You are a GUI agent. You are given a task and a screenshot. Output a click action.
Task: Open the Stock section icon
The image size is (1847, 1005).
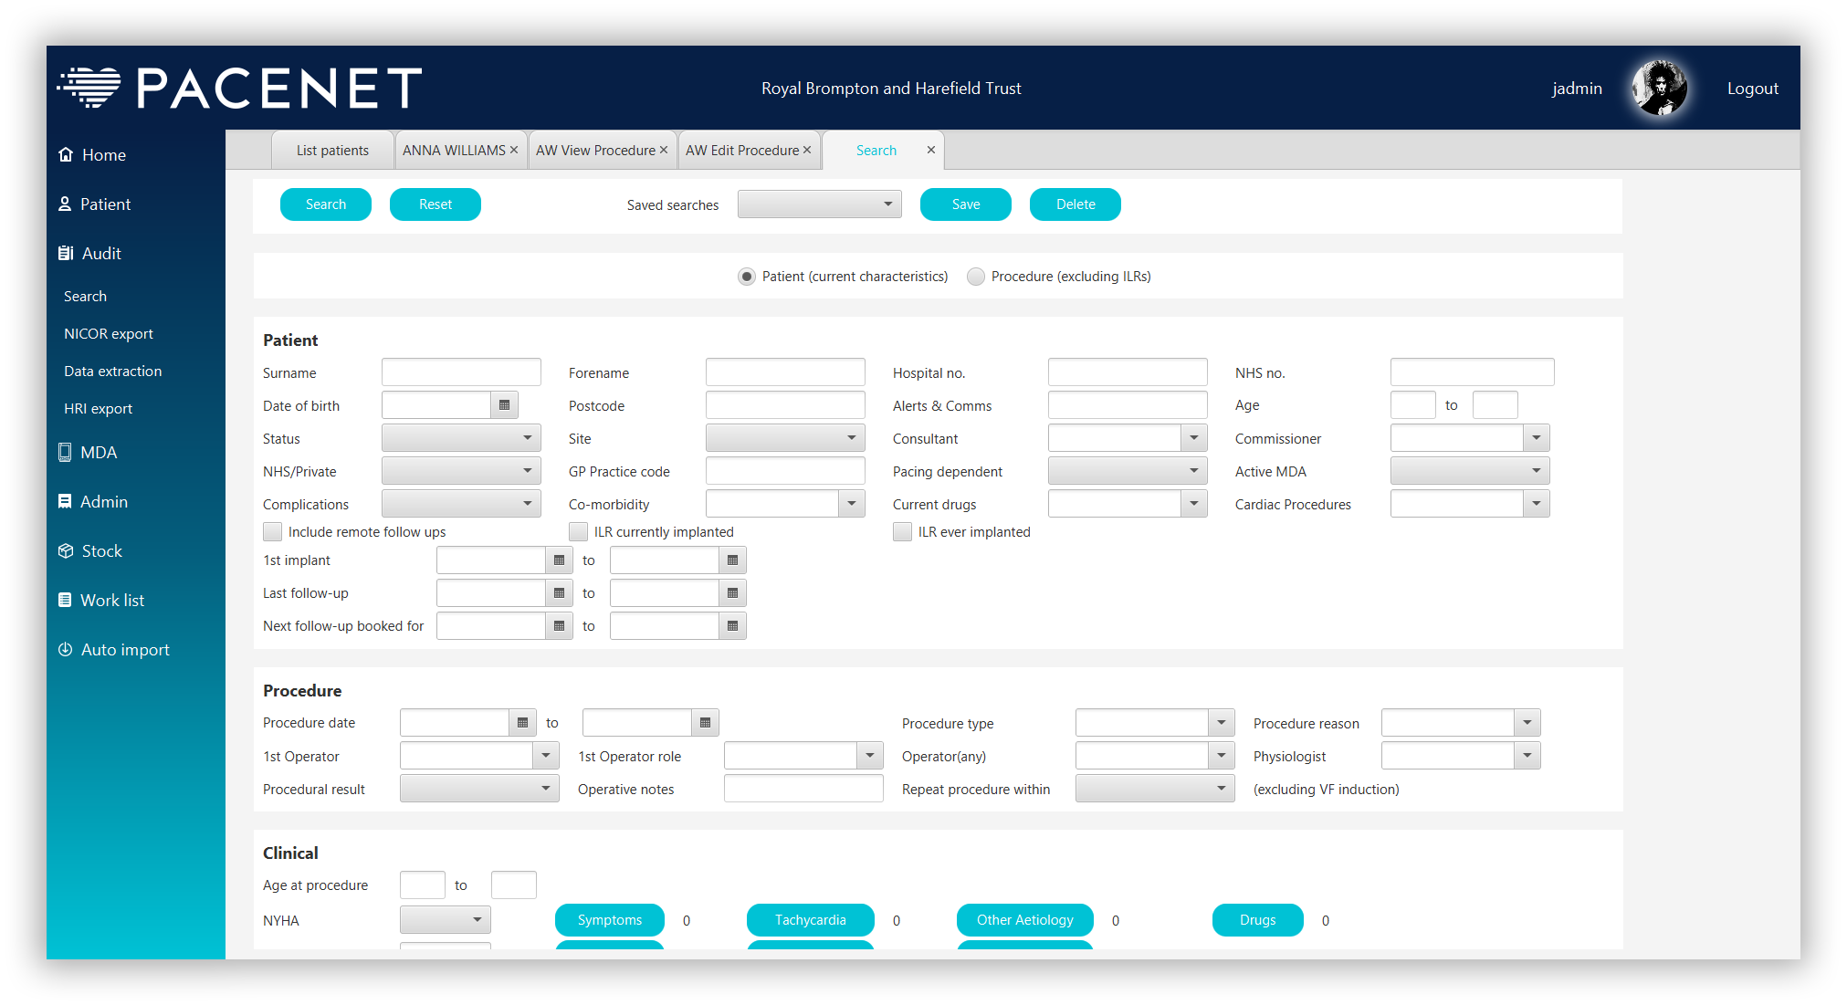(66, 550)
